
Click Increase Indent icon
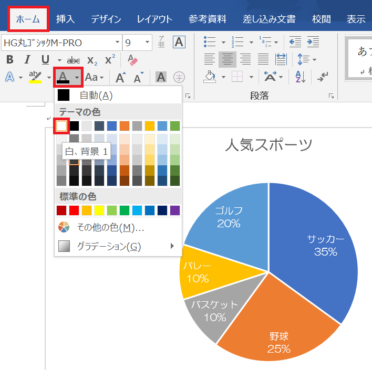[x=313, y=42]
